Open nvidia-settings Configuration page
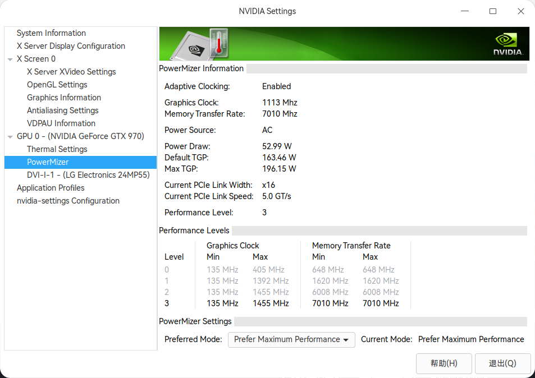Screen dimensions: 535x378 (68, 201)
